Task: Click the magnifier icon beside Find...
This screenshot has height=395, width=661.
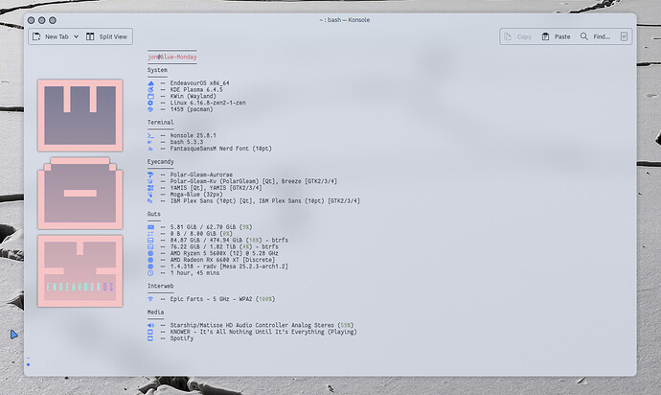Action: tap(583, 36)
